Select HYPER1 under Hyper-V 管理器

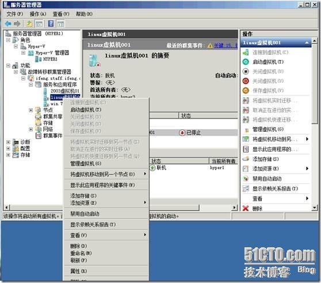coord(50,59)
